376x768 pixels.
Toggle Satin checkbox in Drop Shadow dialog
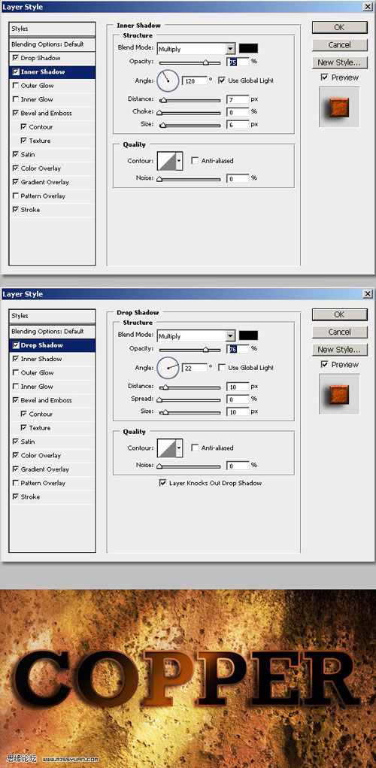(16, 442)
